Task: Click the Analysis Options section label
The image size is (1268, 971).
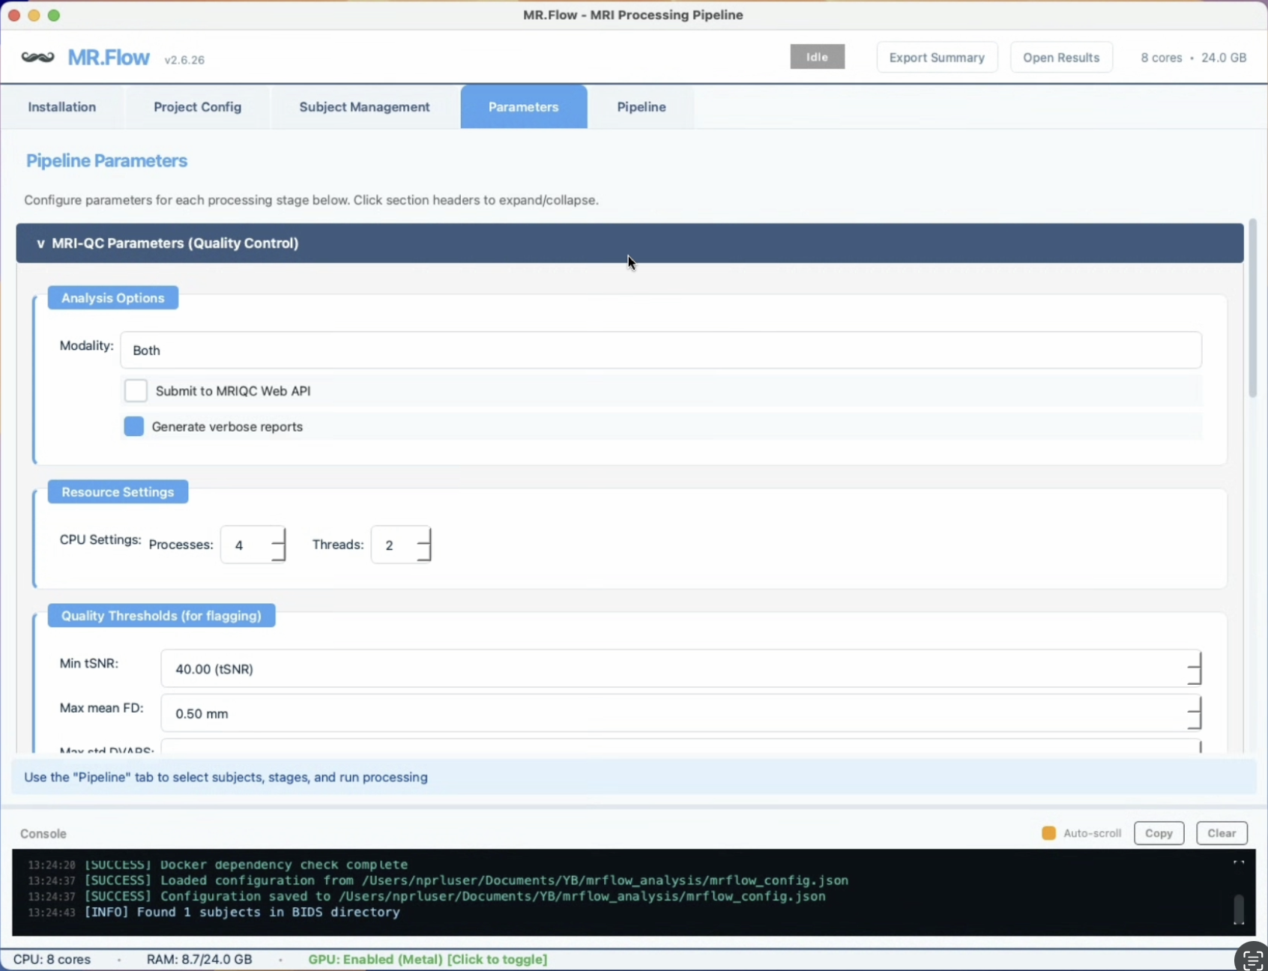Action: (112, 297)
